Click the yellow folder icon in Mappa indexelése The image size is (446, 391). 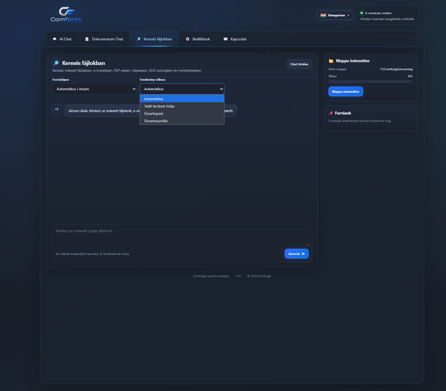(x=331, y=61)
